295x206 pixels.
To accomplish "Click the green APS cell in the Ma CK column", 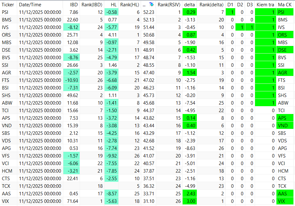I will [x=285, y=118].
